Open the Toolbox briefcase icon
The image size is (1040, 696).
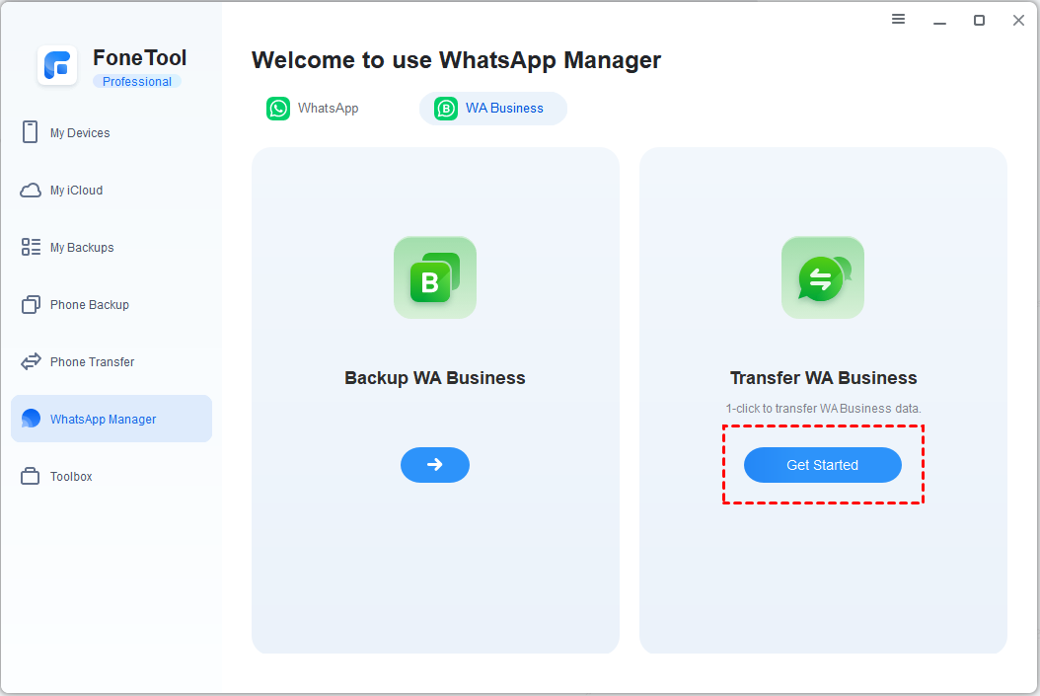click(x=30, y=477)
